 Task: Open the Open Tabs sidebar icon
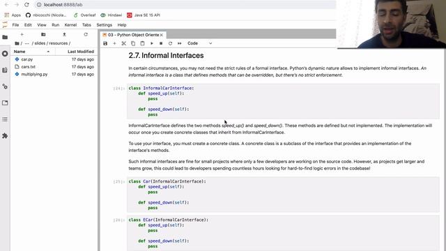[x=5, y=102]
